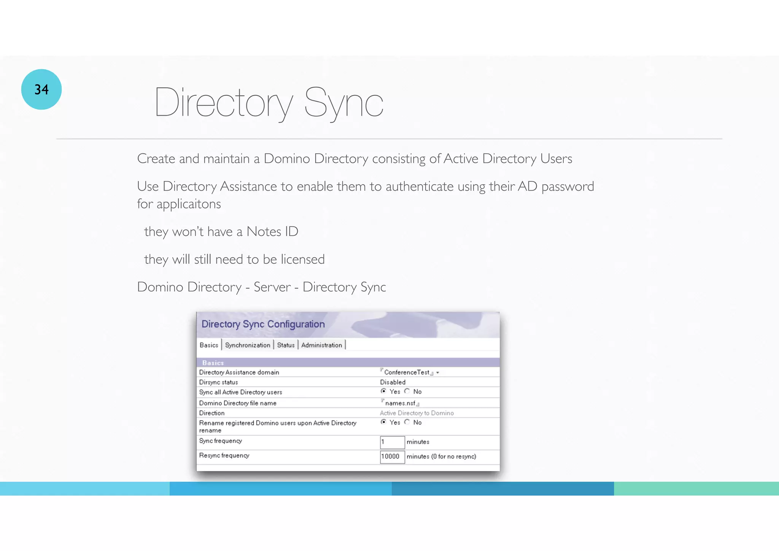This screenshot has width=779, height=551.
Task: Select No for Rename registered Domino users
Action: (407, 422)
